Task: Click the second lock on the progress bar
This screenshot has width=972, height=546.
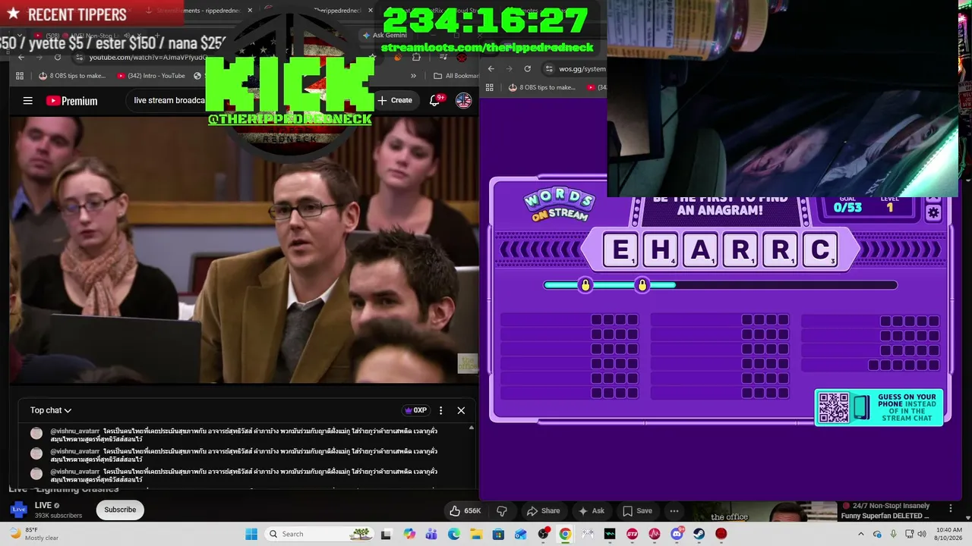Action: [x=642, y=285]
